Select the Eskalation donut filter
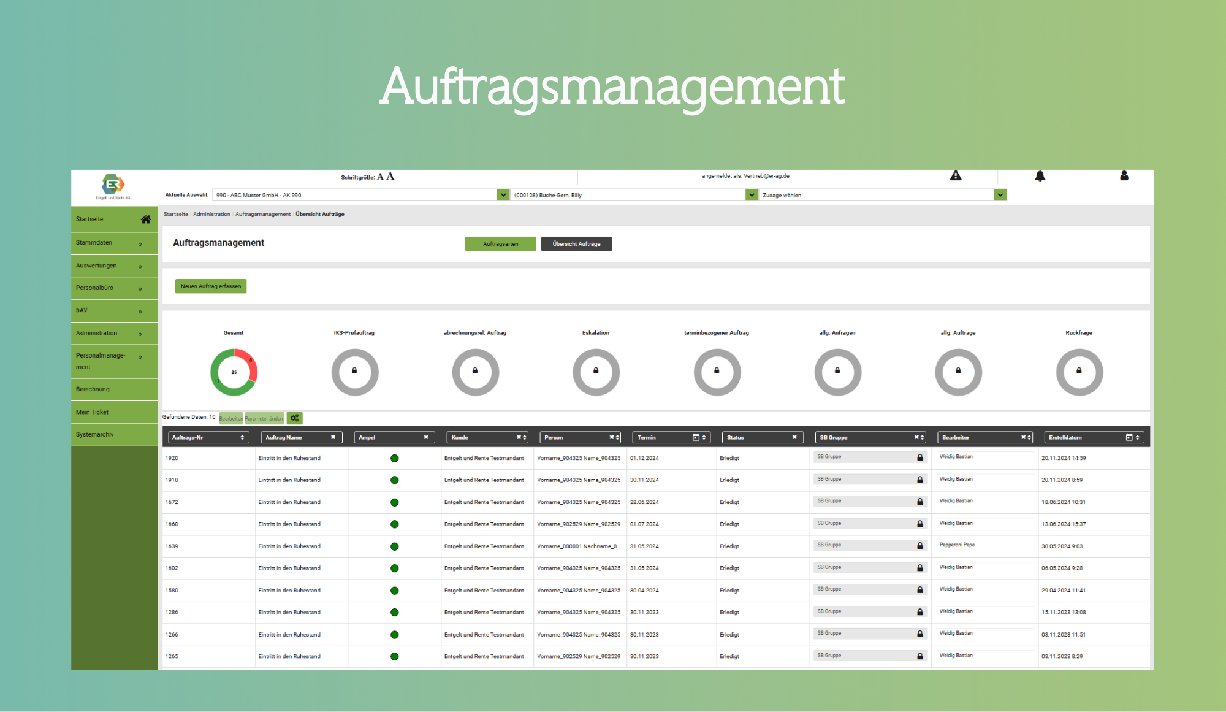This screenshot has height=712, width=1226. coord(596,372)
